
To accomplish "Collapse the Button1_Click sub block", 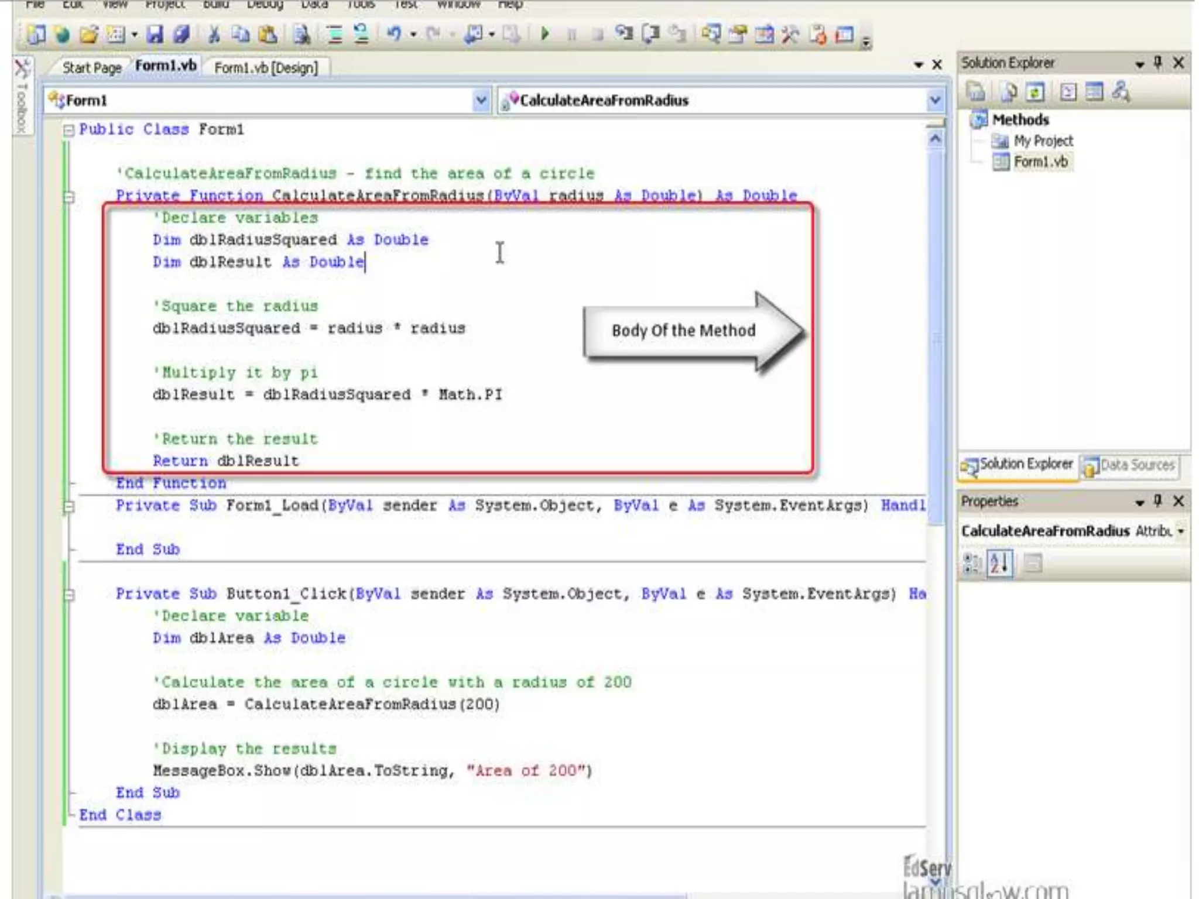I will (x=68, y=595).
